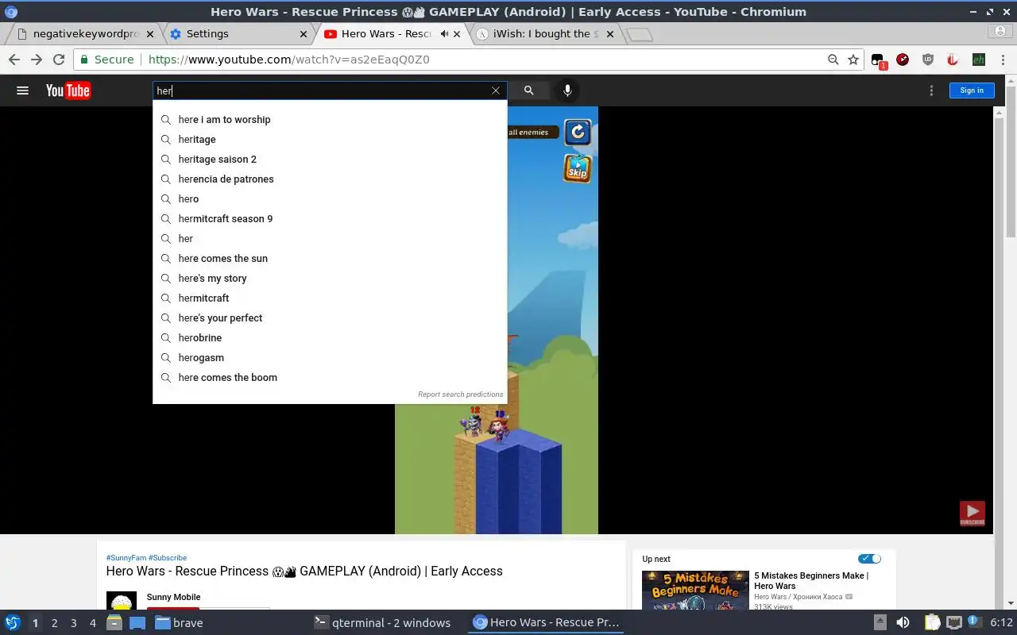Open network status tray icon
The width and height of the screenshot is (1017, 635).
[x=954, y=623]
